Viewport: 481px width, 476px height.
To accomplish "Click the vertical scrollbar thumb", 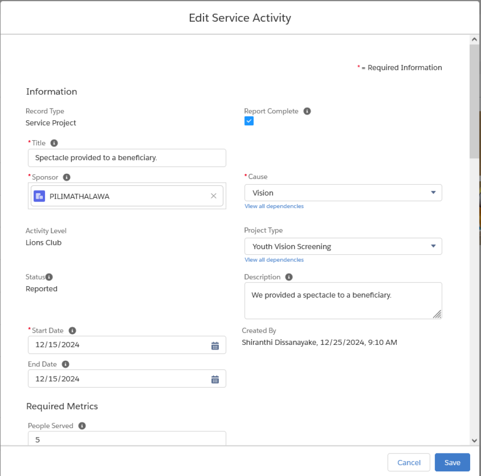I will (x=474, y=101).
